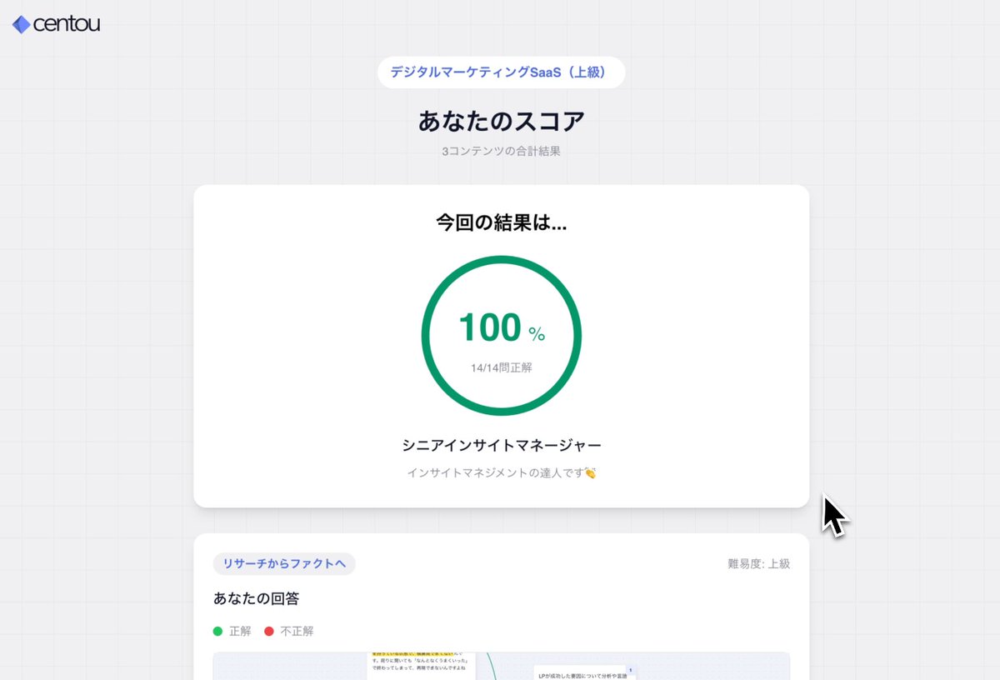Click the 正解 legend label
The image size is (1000, 680).
pyautogui.click(x=240, y=631)
